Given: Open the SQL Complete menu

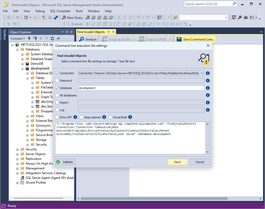Looking at the screenshot, I should coord(60,11).
